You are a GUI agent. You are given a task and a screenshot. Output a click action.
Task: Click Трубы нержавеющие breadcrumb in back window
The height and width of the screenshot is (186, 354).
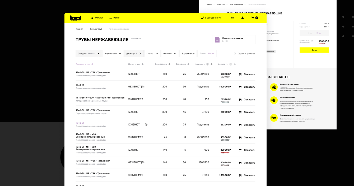[x=236, y=4]
